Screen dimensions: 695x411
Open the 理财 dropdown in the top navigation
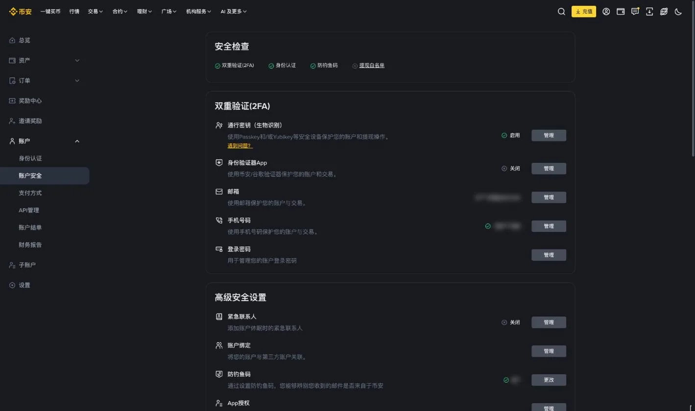click(x=144, y=11)
